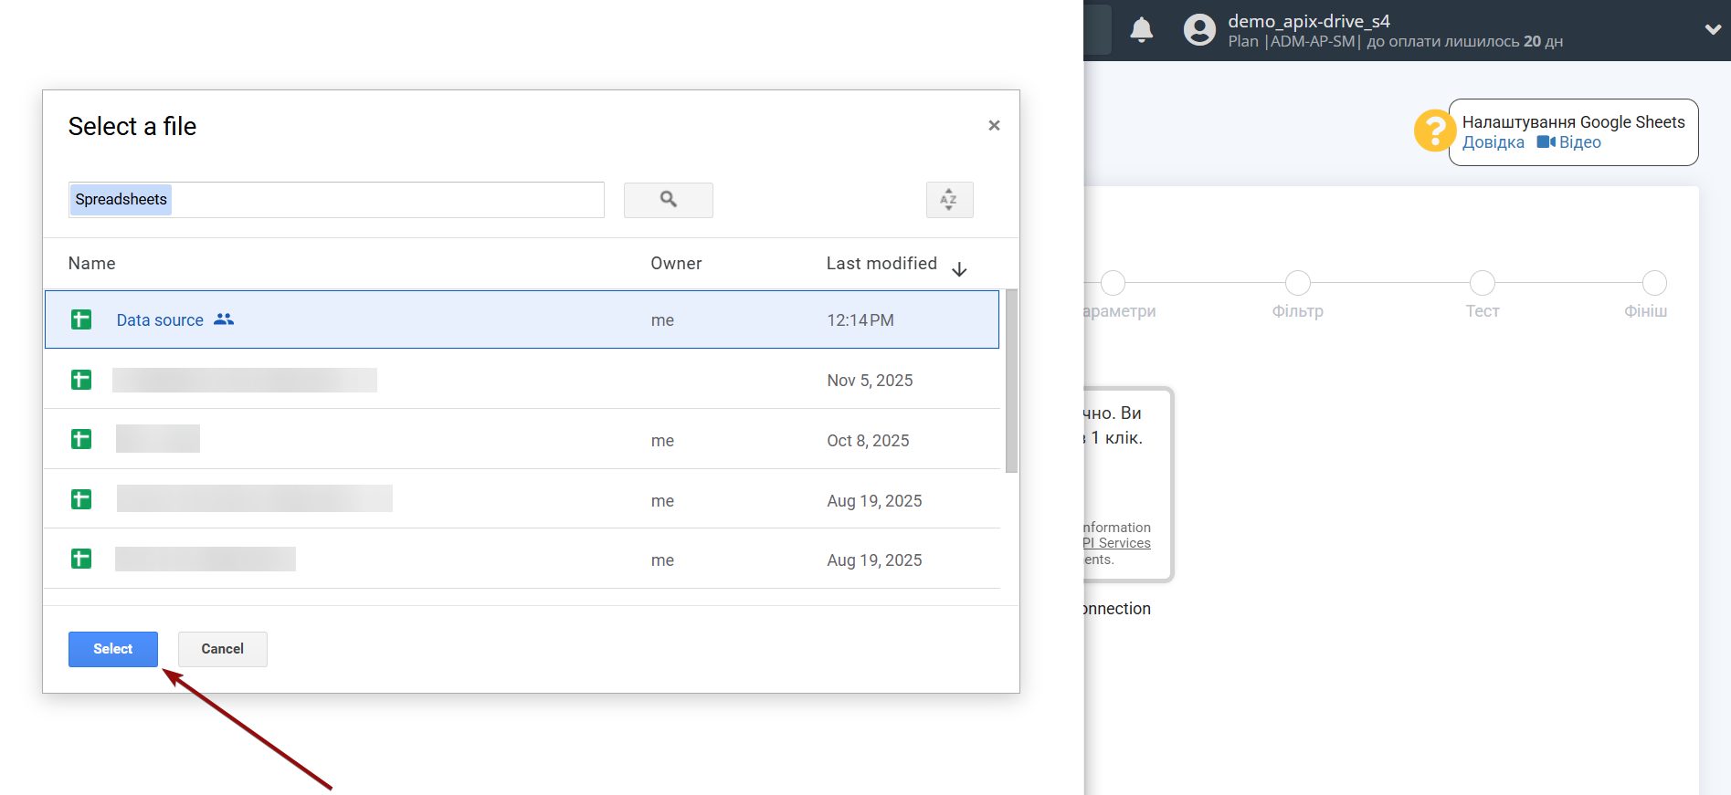Go to the Фініш step circle
The height and width of the screenshot is (795, 1731).
click(1654, 283)
